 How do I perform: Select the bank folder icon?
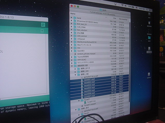click(x=75, y=18)
